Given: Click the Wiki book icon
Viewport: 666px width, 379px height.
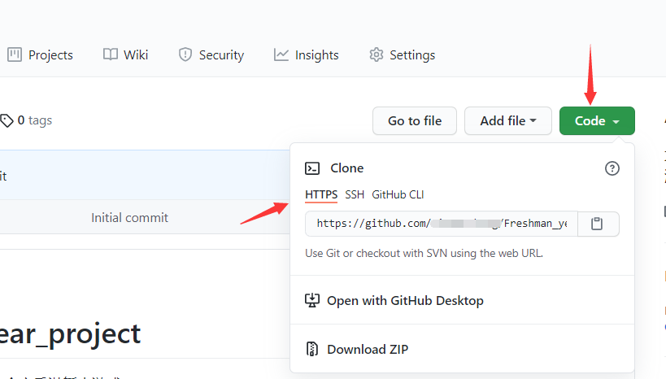Looking at the screenshot, I should click(x=111, y=54).
